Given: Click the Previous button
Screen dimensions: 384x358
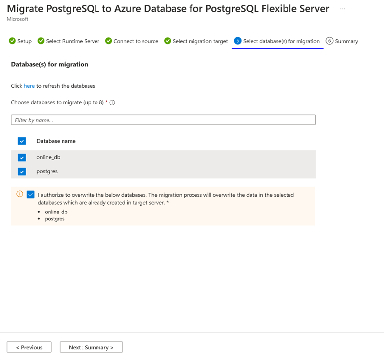Looking at the screenshot, I should (29, 347).
